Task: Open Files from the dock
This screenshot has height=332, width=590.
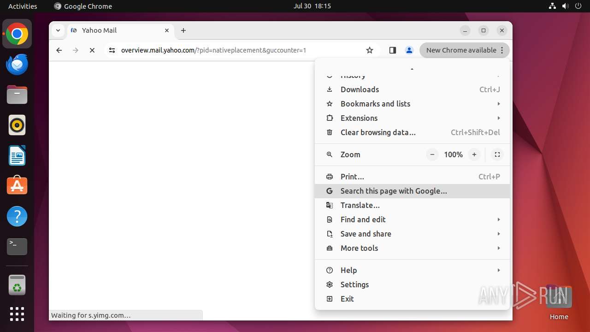Action: click(17, 95)
